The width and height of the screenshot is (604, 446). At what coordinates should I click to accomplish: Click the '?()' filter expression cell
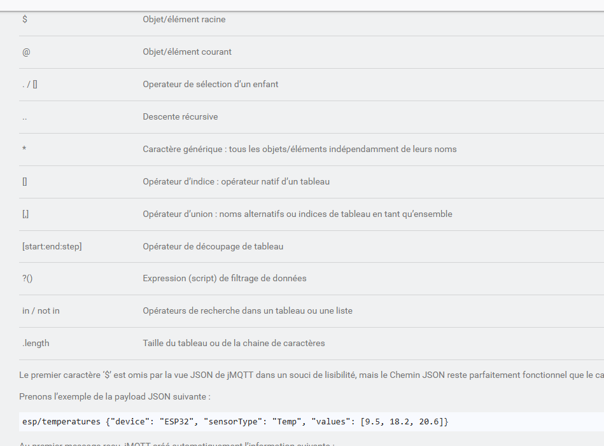pos(27,278)
